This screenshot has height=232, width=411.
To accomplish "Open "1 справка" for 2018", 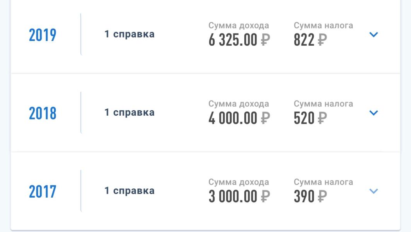I will [x=130, y=113].
